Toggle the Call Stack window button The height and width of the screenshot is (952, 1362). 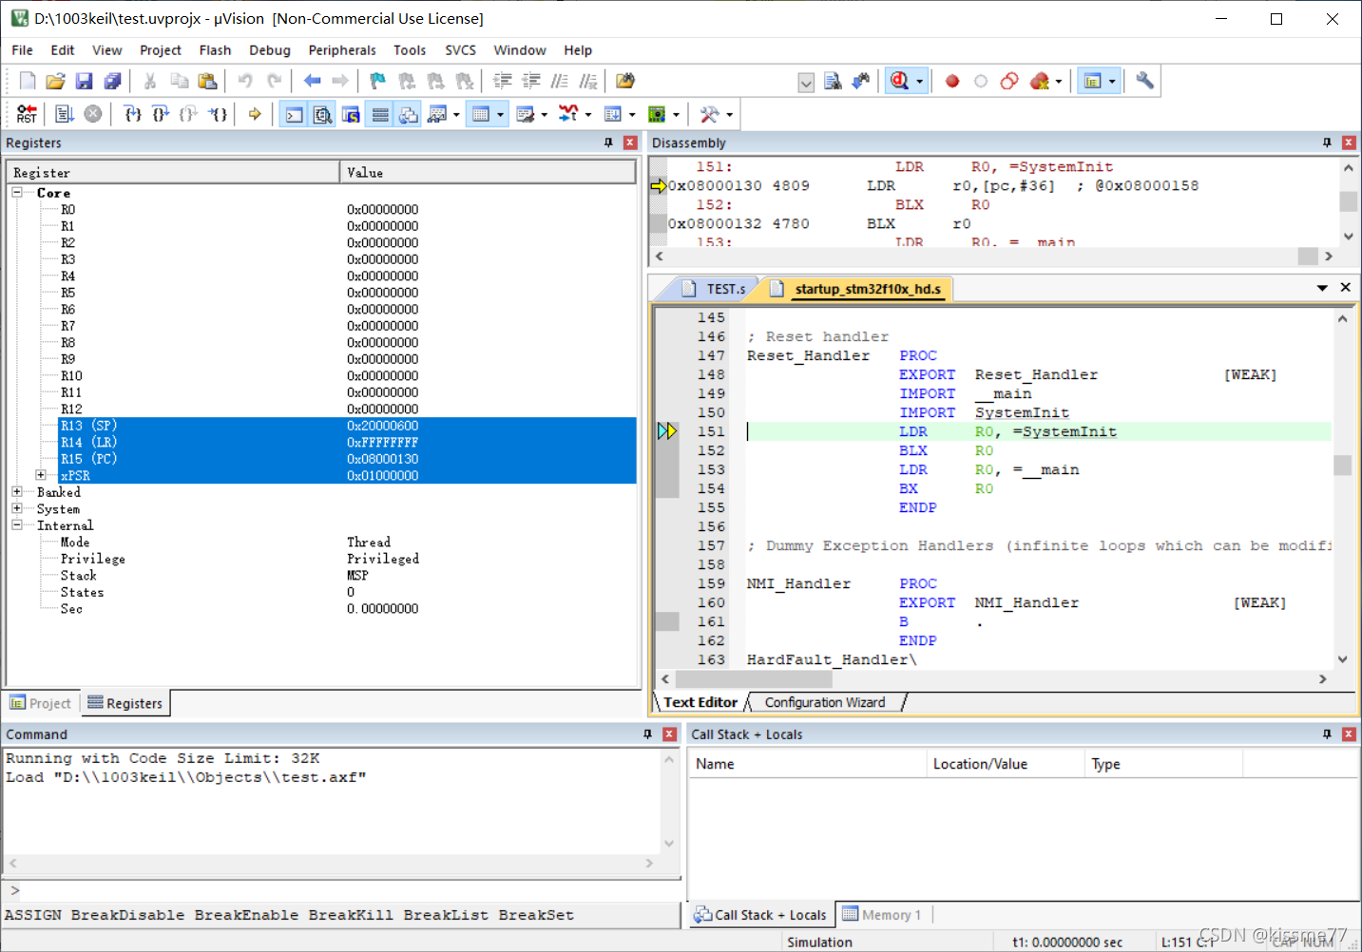[409, 115]
